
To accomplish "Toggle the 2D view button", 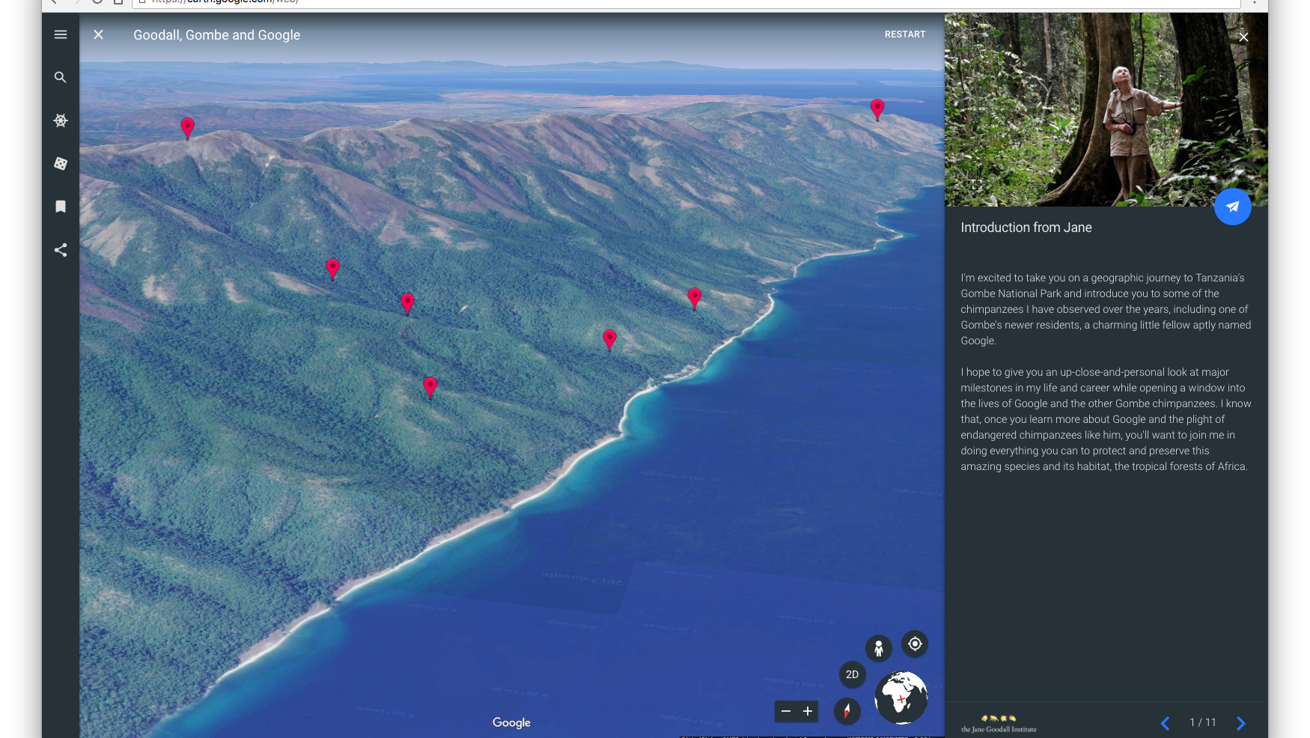I will pyautogui.click(x=852, y=674).
